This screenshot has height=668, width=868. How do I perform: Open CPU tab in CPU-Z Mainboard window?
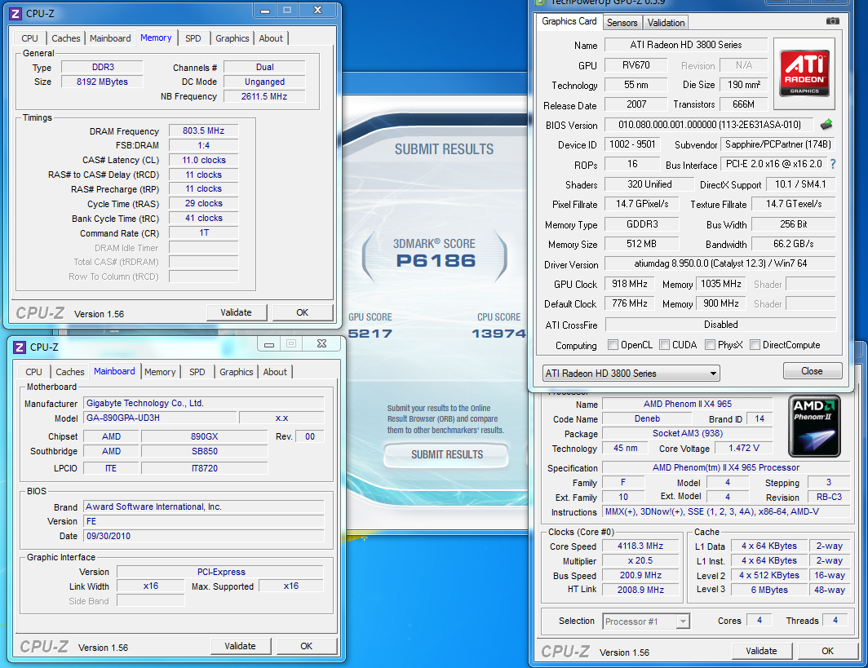point(33,372)
